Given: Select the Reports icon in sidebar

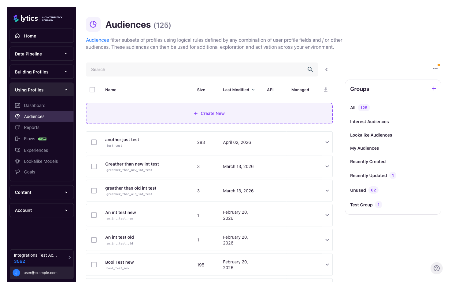Looking at the screenshot, I should (17, 127).
